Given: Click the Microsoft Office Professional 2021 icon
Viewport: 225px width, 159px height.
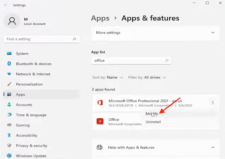Looking at the screenshot, I should pyautogui.click(x=100, y=103).
